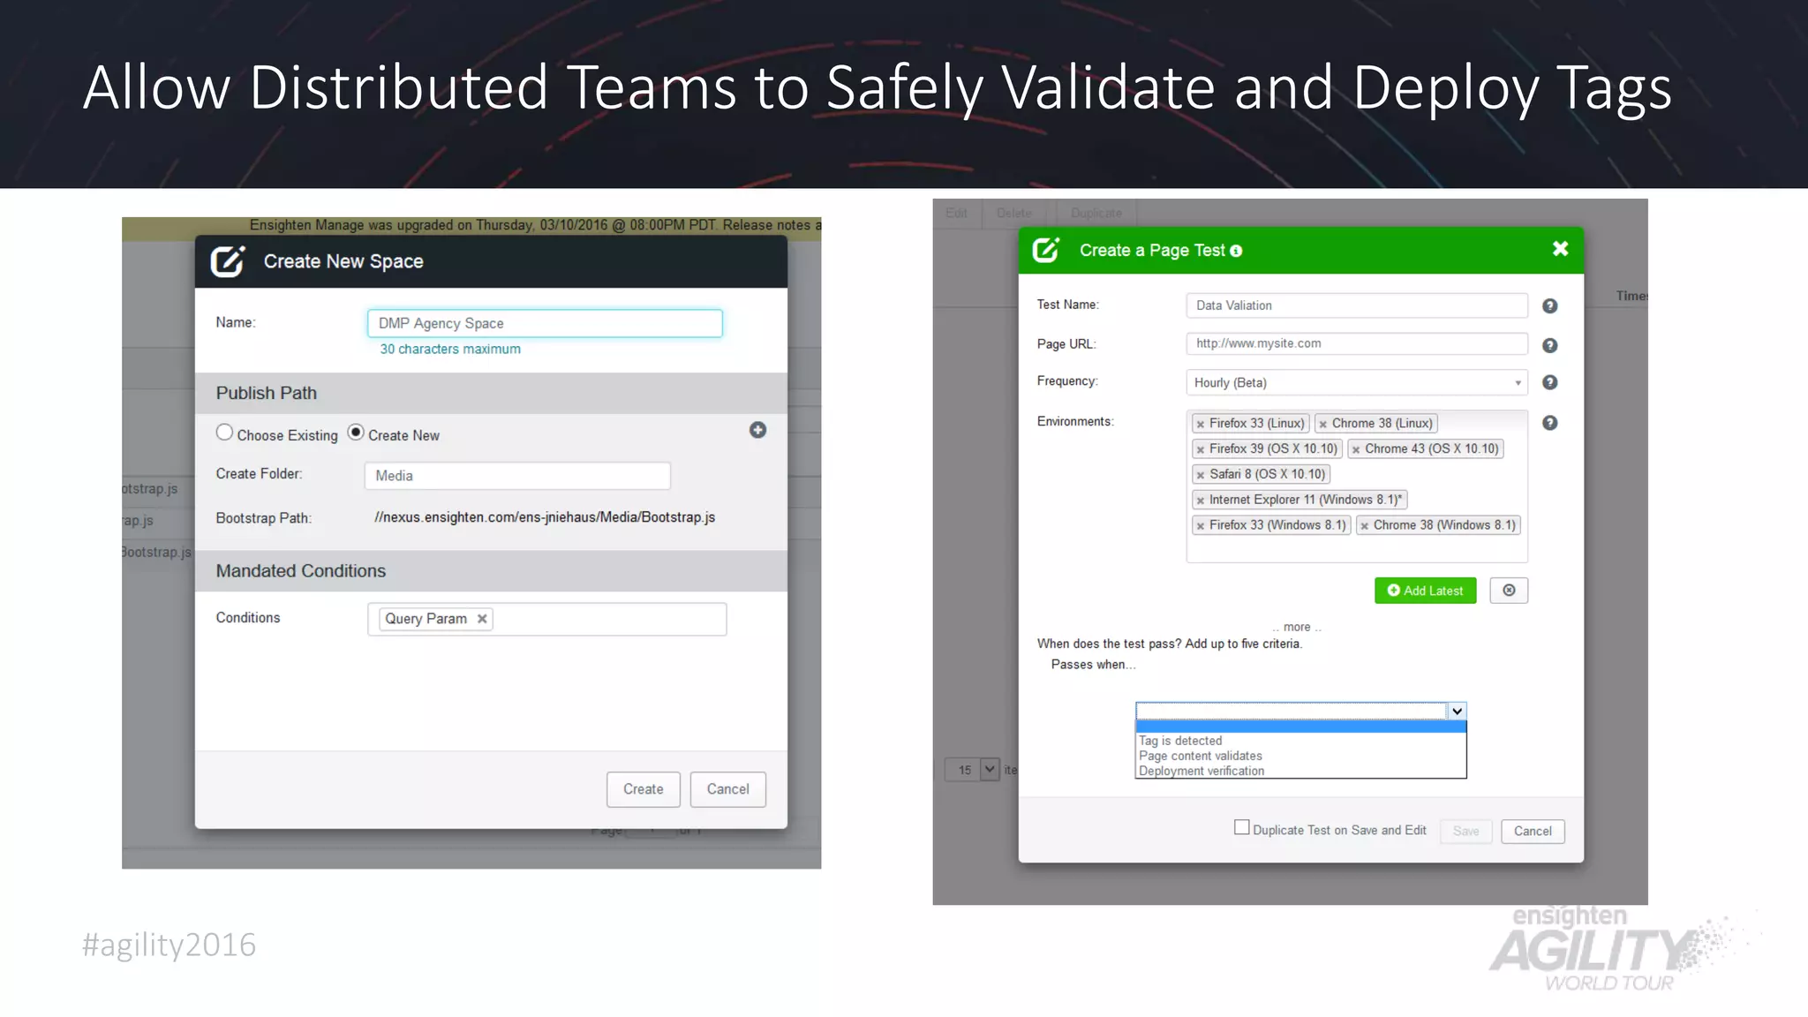The image size is (1808, 1017).
Task: Select the blank highlighted dropdown option
Action: (1300, 727)
